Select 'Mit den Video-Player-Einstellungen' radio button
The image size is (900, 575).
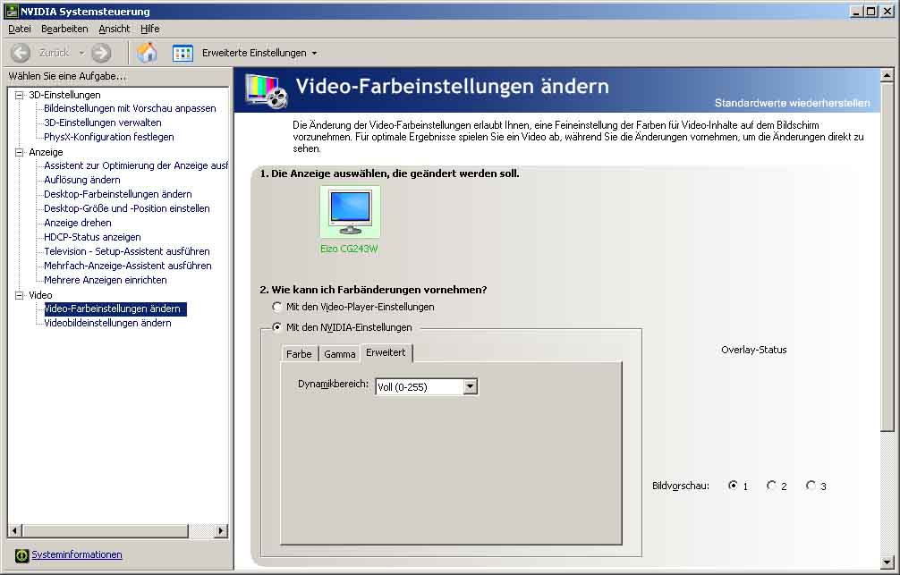tap(277, 307)
